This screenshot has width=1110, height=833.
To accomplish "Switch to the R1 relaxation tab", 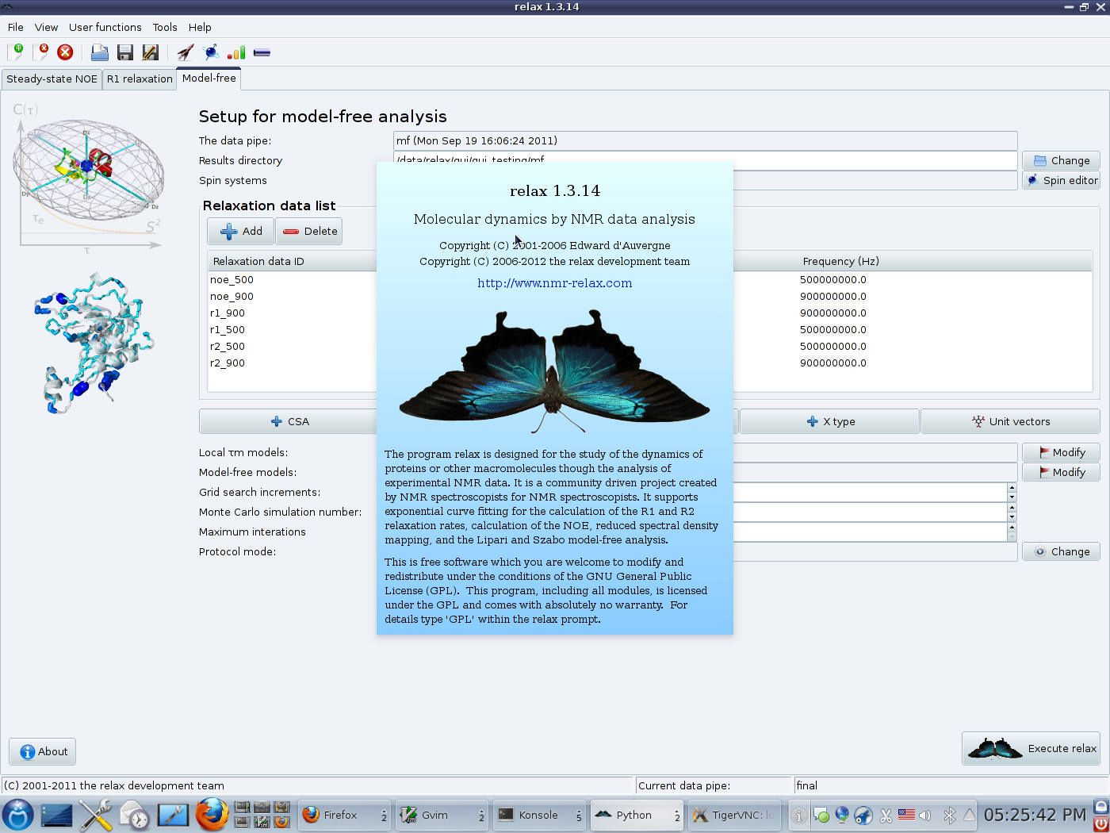I will tap(140, 79).
